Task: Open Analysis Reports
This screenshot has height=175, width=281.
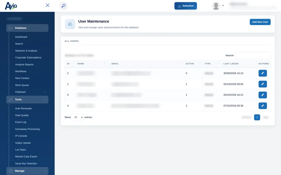Action: [x=24, y=64]
